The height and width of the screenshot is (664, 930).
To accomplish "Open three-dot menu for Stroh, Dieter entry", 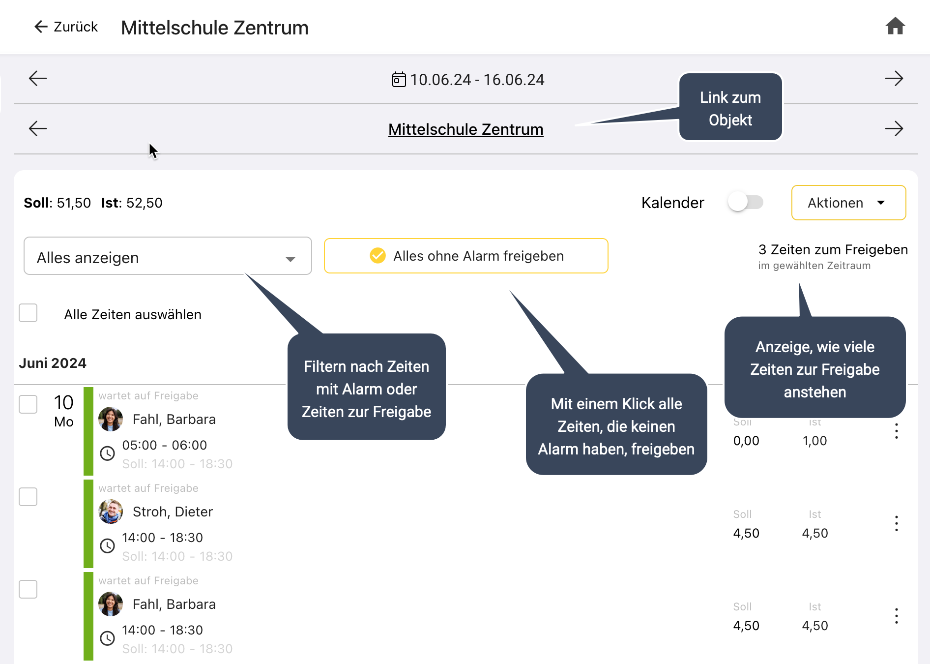I will point(896,524).
